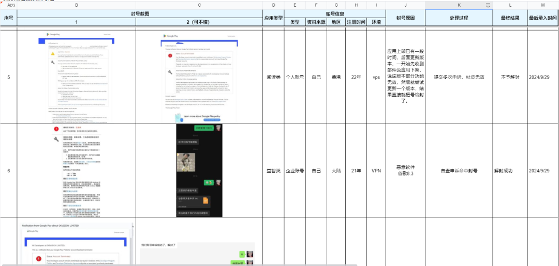Open row 5 first Google Play email screenshot
Image resolution: width=559 pixels, height=266 pixels.
77,77
